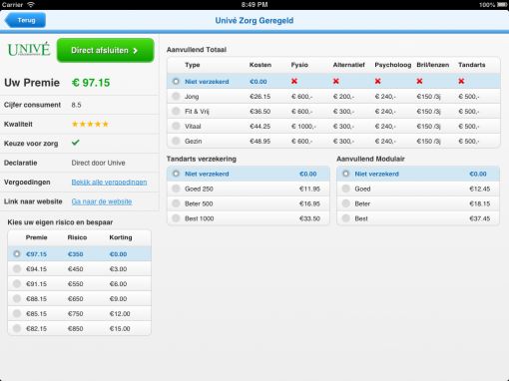Screen dimensions: 509x381
Task: Select the €88.15 premie with €650 risico
Action: [x=79, y=299]
